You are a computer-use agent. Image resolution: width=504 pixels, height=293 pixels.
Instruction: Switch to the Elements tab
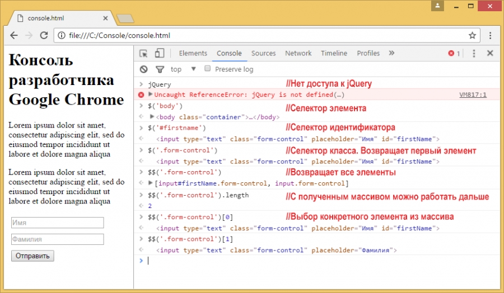(193, 53)
